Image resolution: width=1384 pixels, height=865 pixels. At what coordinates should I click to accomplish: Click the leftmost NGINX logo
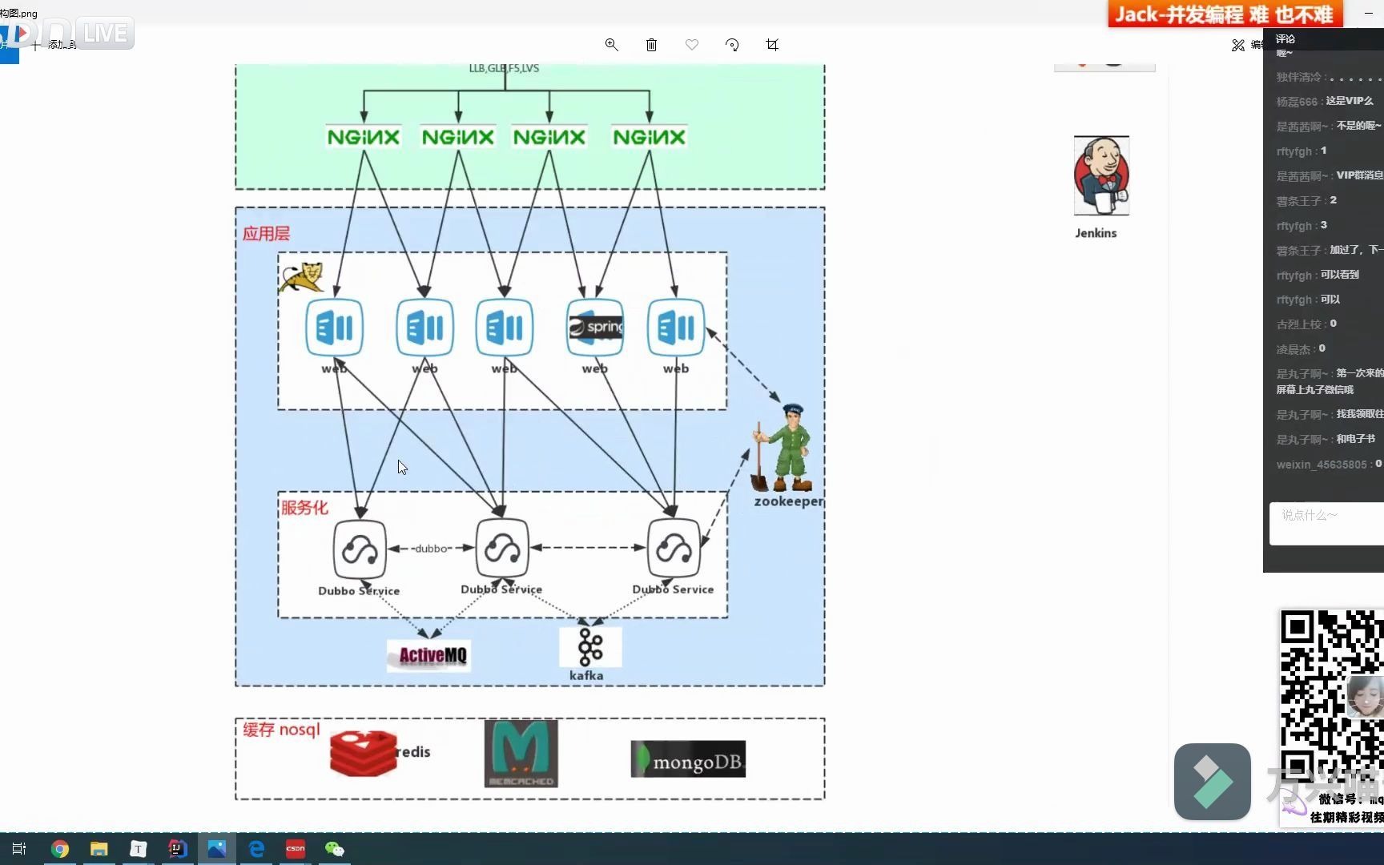[x=364, y=137]
